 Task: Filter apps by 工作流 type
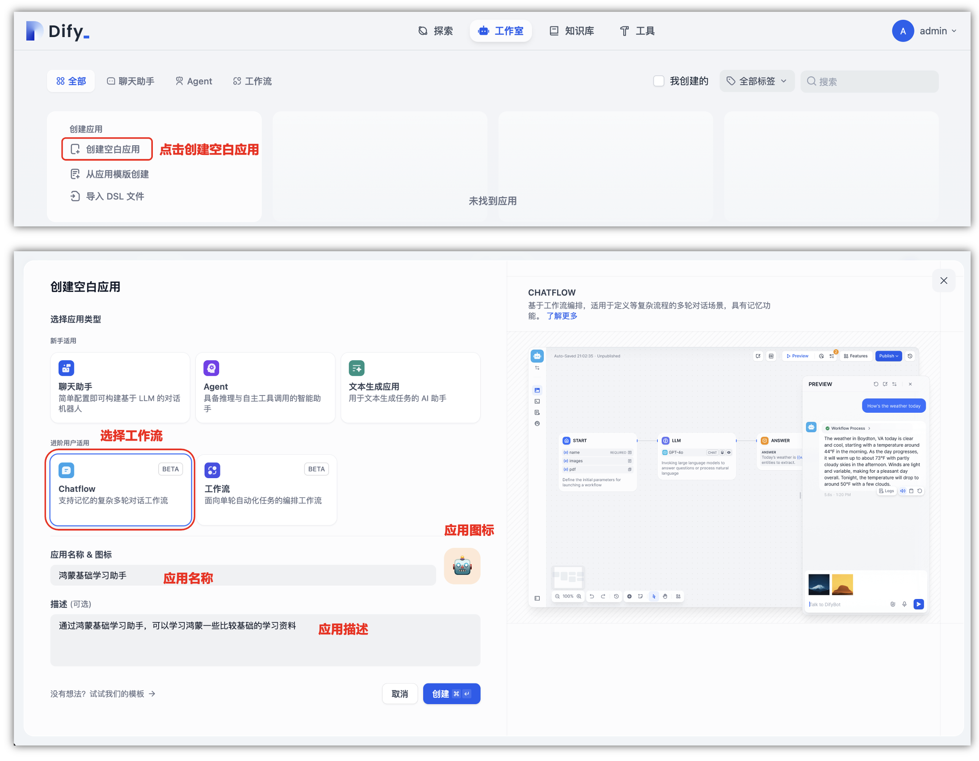tap(252, 81)
